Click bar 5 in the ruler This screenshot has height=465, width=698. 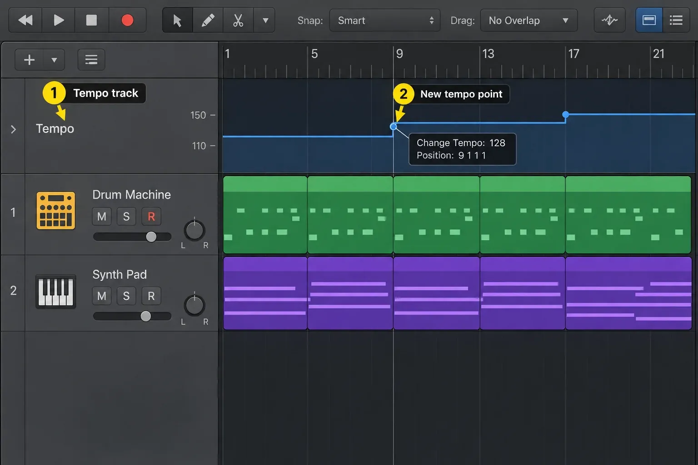tap(314, 54)
